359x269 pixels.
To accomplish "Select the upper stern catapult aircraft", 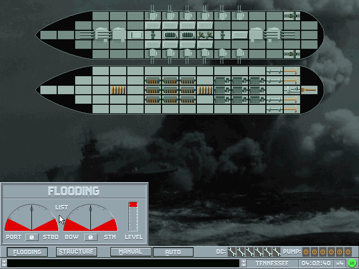I will pyautogui.click(x=292, y=16).
